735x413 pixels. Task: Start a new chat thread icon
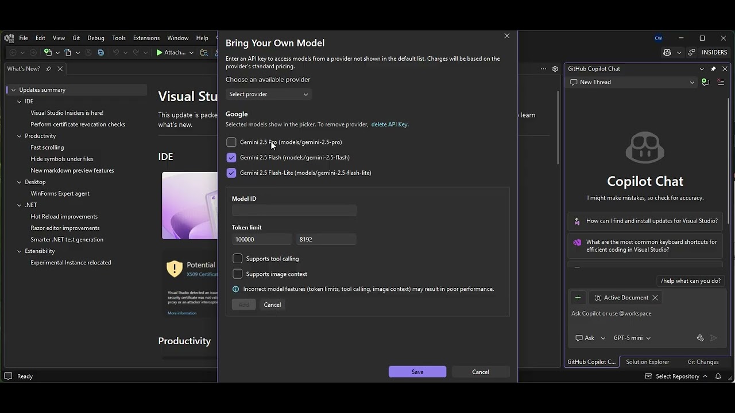pyautogui.click(x=706, y=82)
